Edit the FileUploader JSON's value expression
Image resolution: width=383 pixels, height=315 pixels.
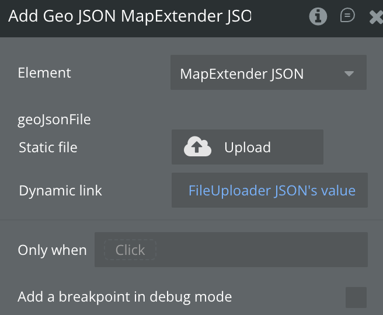point(271,191)
